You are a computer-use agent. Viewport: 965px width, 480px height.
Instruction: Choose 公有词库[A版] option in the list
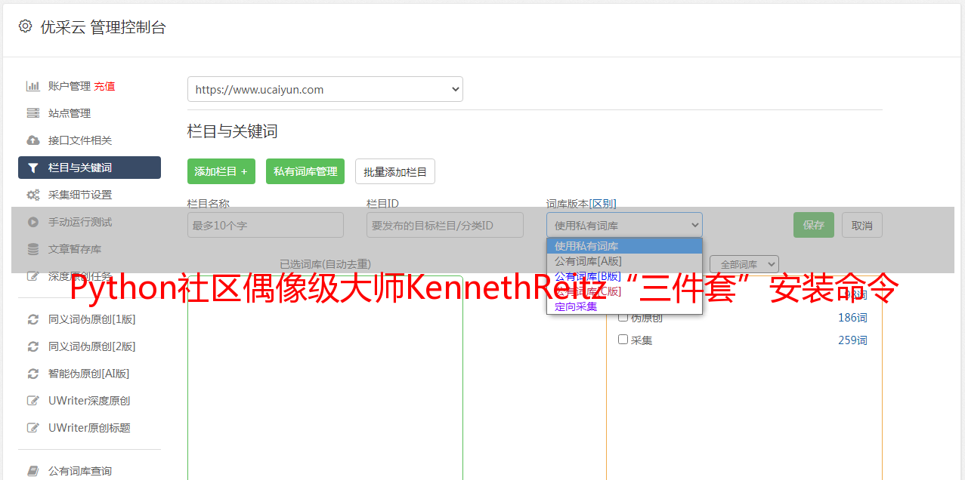(624, 261)
